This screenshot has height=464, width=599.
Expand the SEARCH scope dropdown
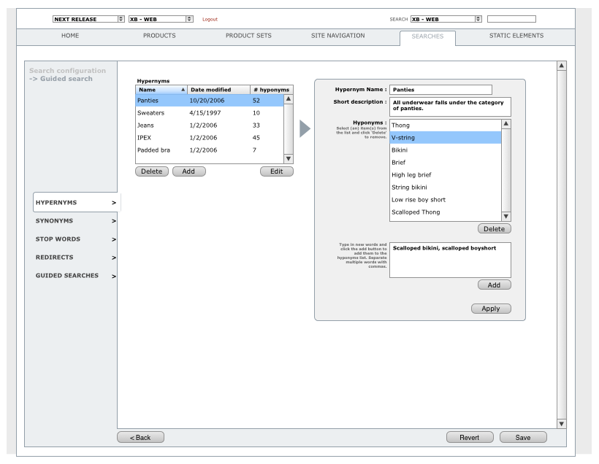point(446,19)
